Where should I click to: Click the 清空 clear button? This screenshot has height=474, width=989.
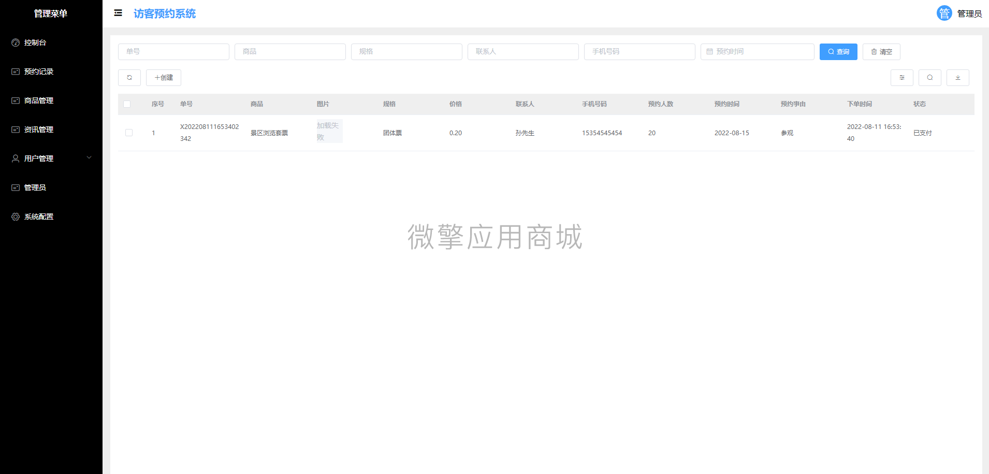881,52
